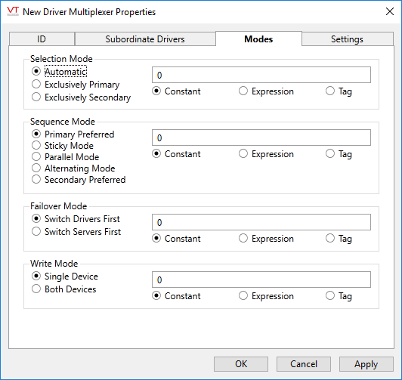The height and width of the screenshot is (380, 402).
Task: Click the VT application icon in title bar
Action: [x=13, y=11]
